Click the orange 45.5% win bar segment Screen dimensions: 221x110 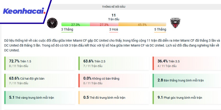[142, 24]
